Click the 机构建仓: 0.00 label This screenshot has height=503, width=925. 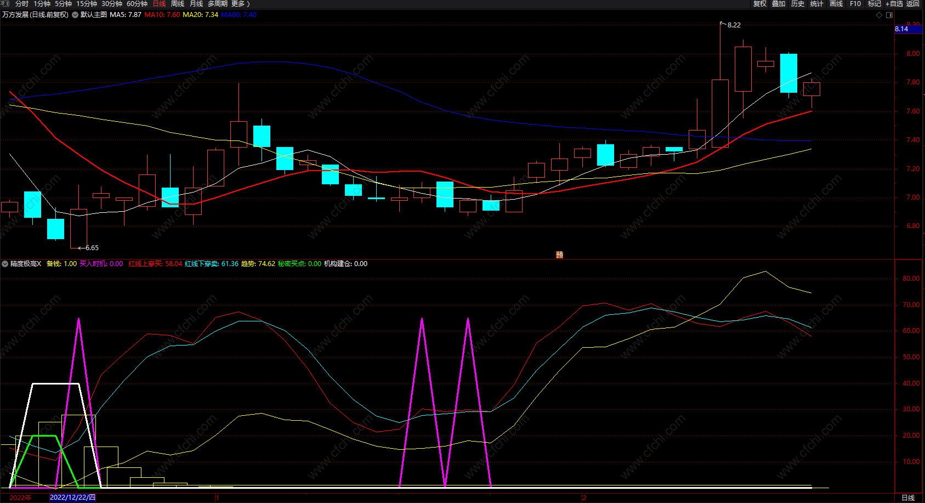point(346,264)
